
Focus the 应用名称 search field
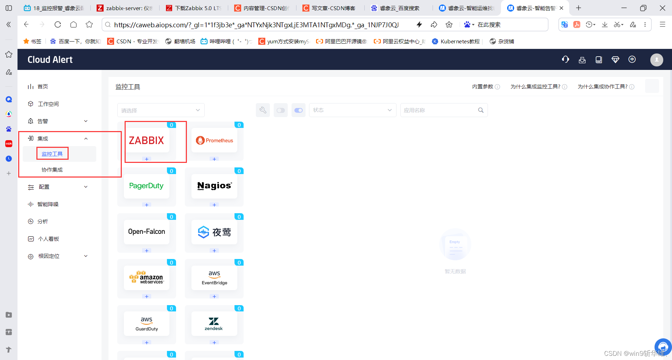(444, 110)
